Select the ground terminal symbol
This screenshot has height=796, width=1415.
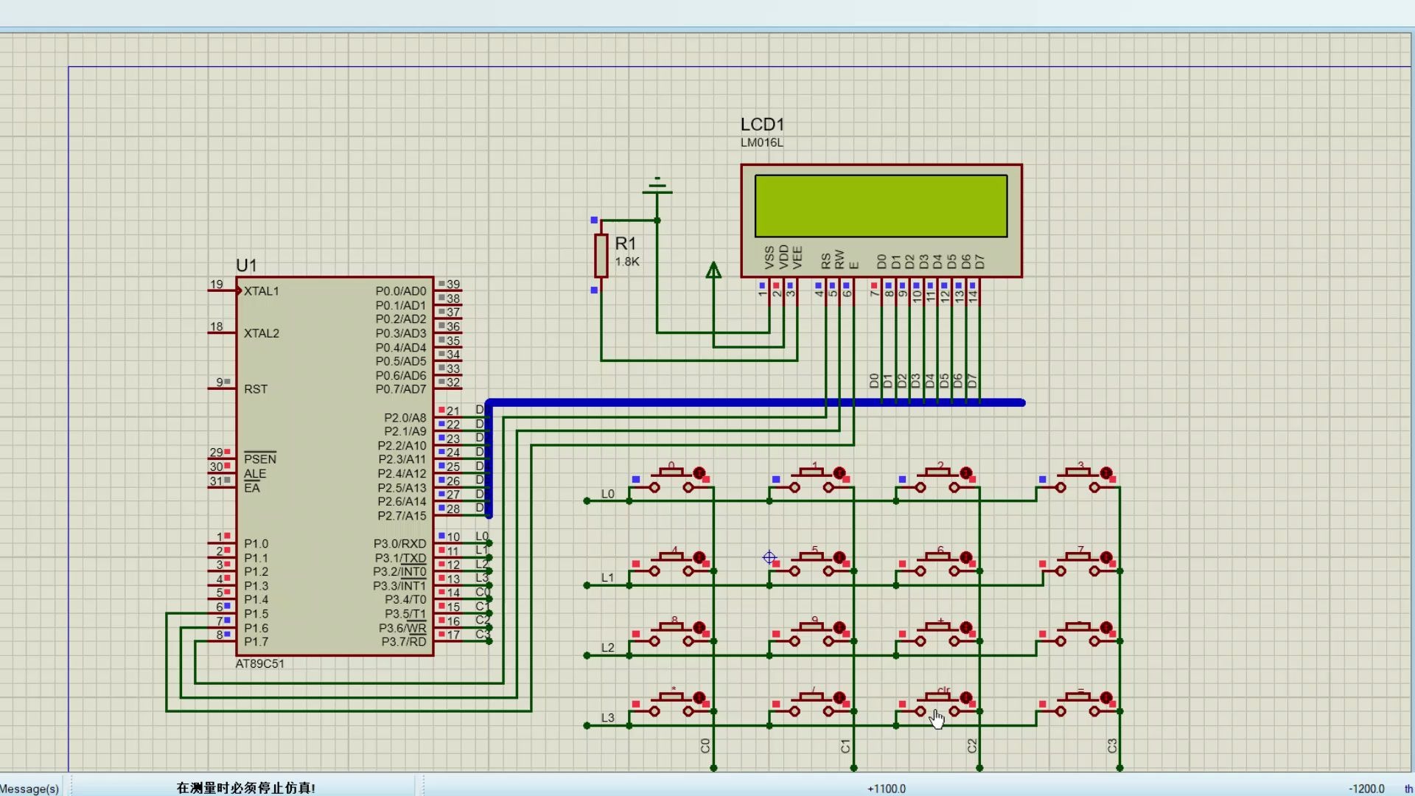pyautogui.click(x=657, y=186)
